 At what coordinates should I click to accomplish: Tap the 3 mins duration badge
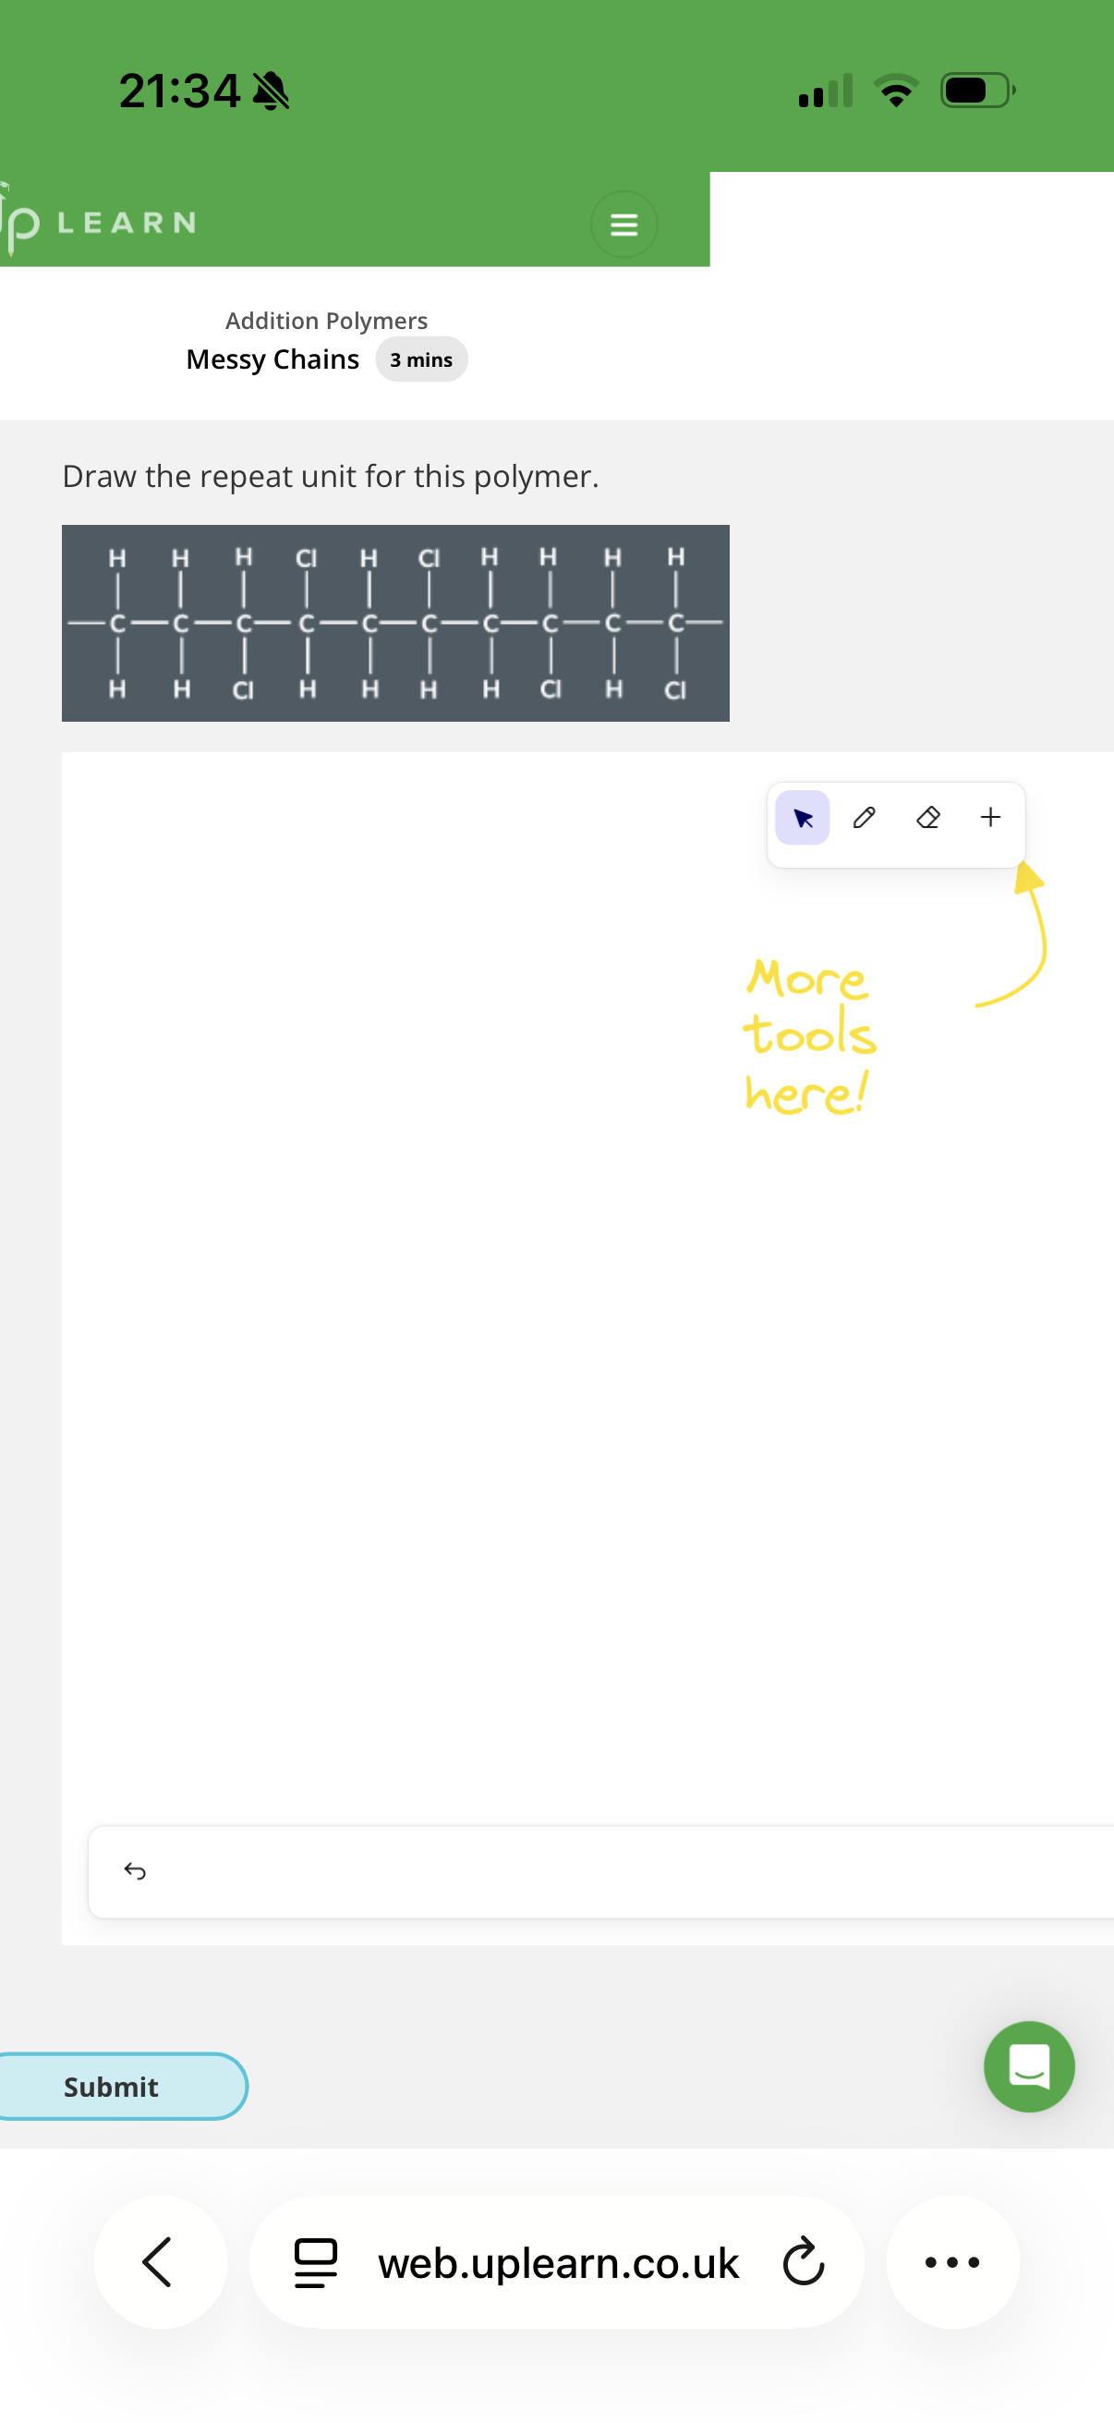(421, 359)
